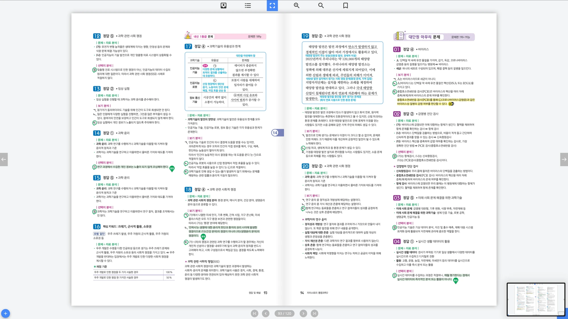Click the left edge page-turn arrow
The width and height of the screenshot is (568, 319).
(4, 159)
